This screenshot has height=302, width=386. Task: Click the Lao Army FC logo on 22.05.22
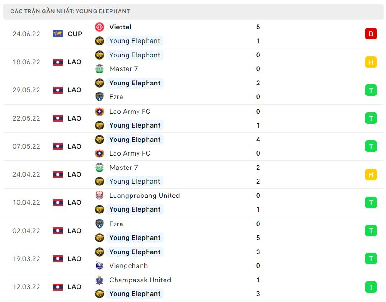click(x=99, y=112)
